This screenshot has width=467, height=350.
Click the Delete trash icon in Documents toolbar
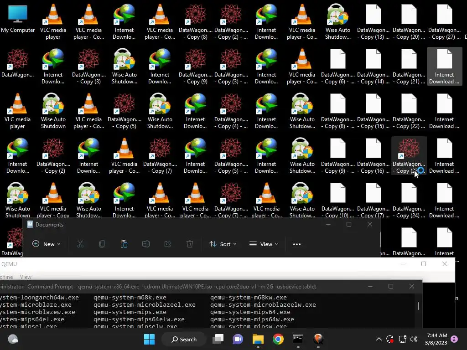[190, 244]
